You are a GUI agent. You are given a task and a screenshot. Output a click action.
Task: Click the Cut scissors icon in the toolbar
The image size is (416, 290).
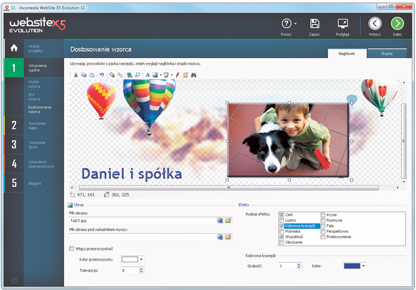tap(76, 75)
